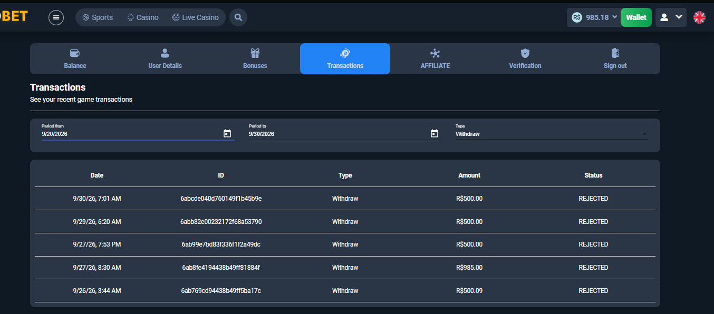714x314 pixels.
Task: Open the hamburger menu icon
Action: coord(56,17)
